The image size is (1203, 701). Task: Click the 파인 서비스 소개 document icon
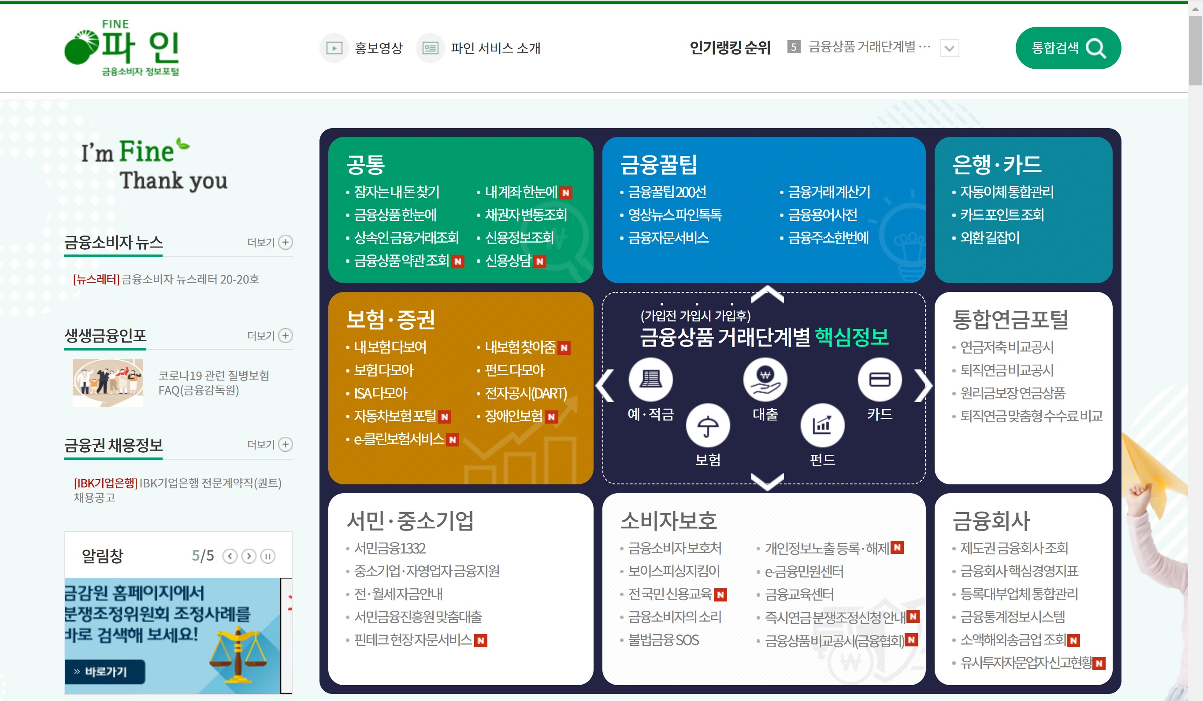(430, 48)
